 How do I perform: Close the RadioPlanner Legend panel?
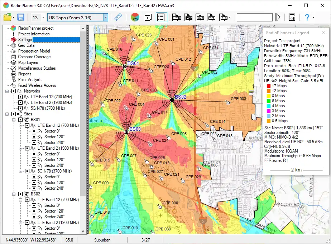coord(323,33)
